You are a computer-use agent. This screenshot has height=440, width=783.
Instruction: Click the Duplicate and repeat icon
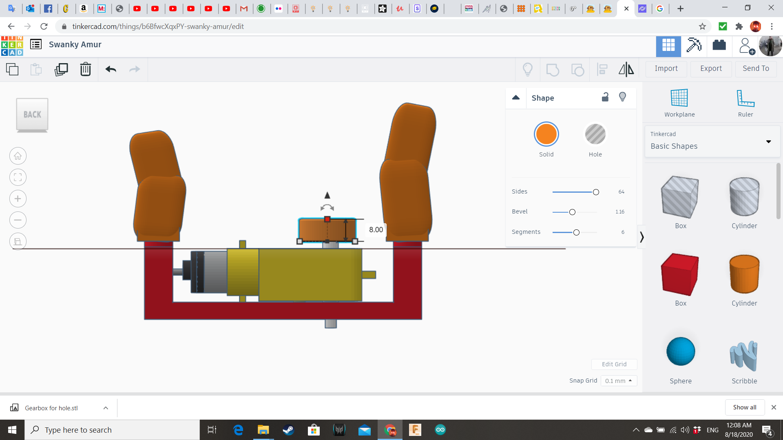[61, 69]
